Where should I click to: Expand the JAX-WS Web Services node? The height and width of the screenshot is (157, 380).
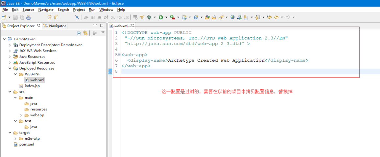click(10, 51)
